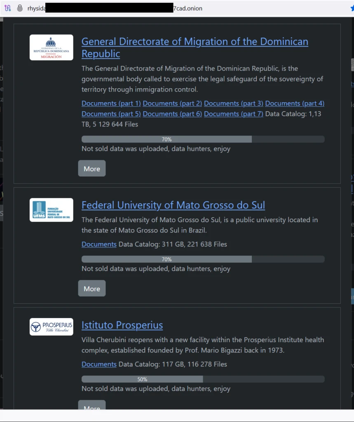Open Documents (part 1) link
The image size is (354, 422).
tap(111, 103)
